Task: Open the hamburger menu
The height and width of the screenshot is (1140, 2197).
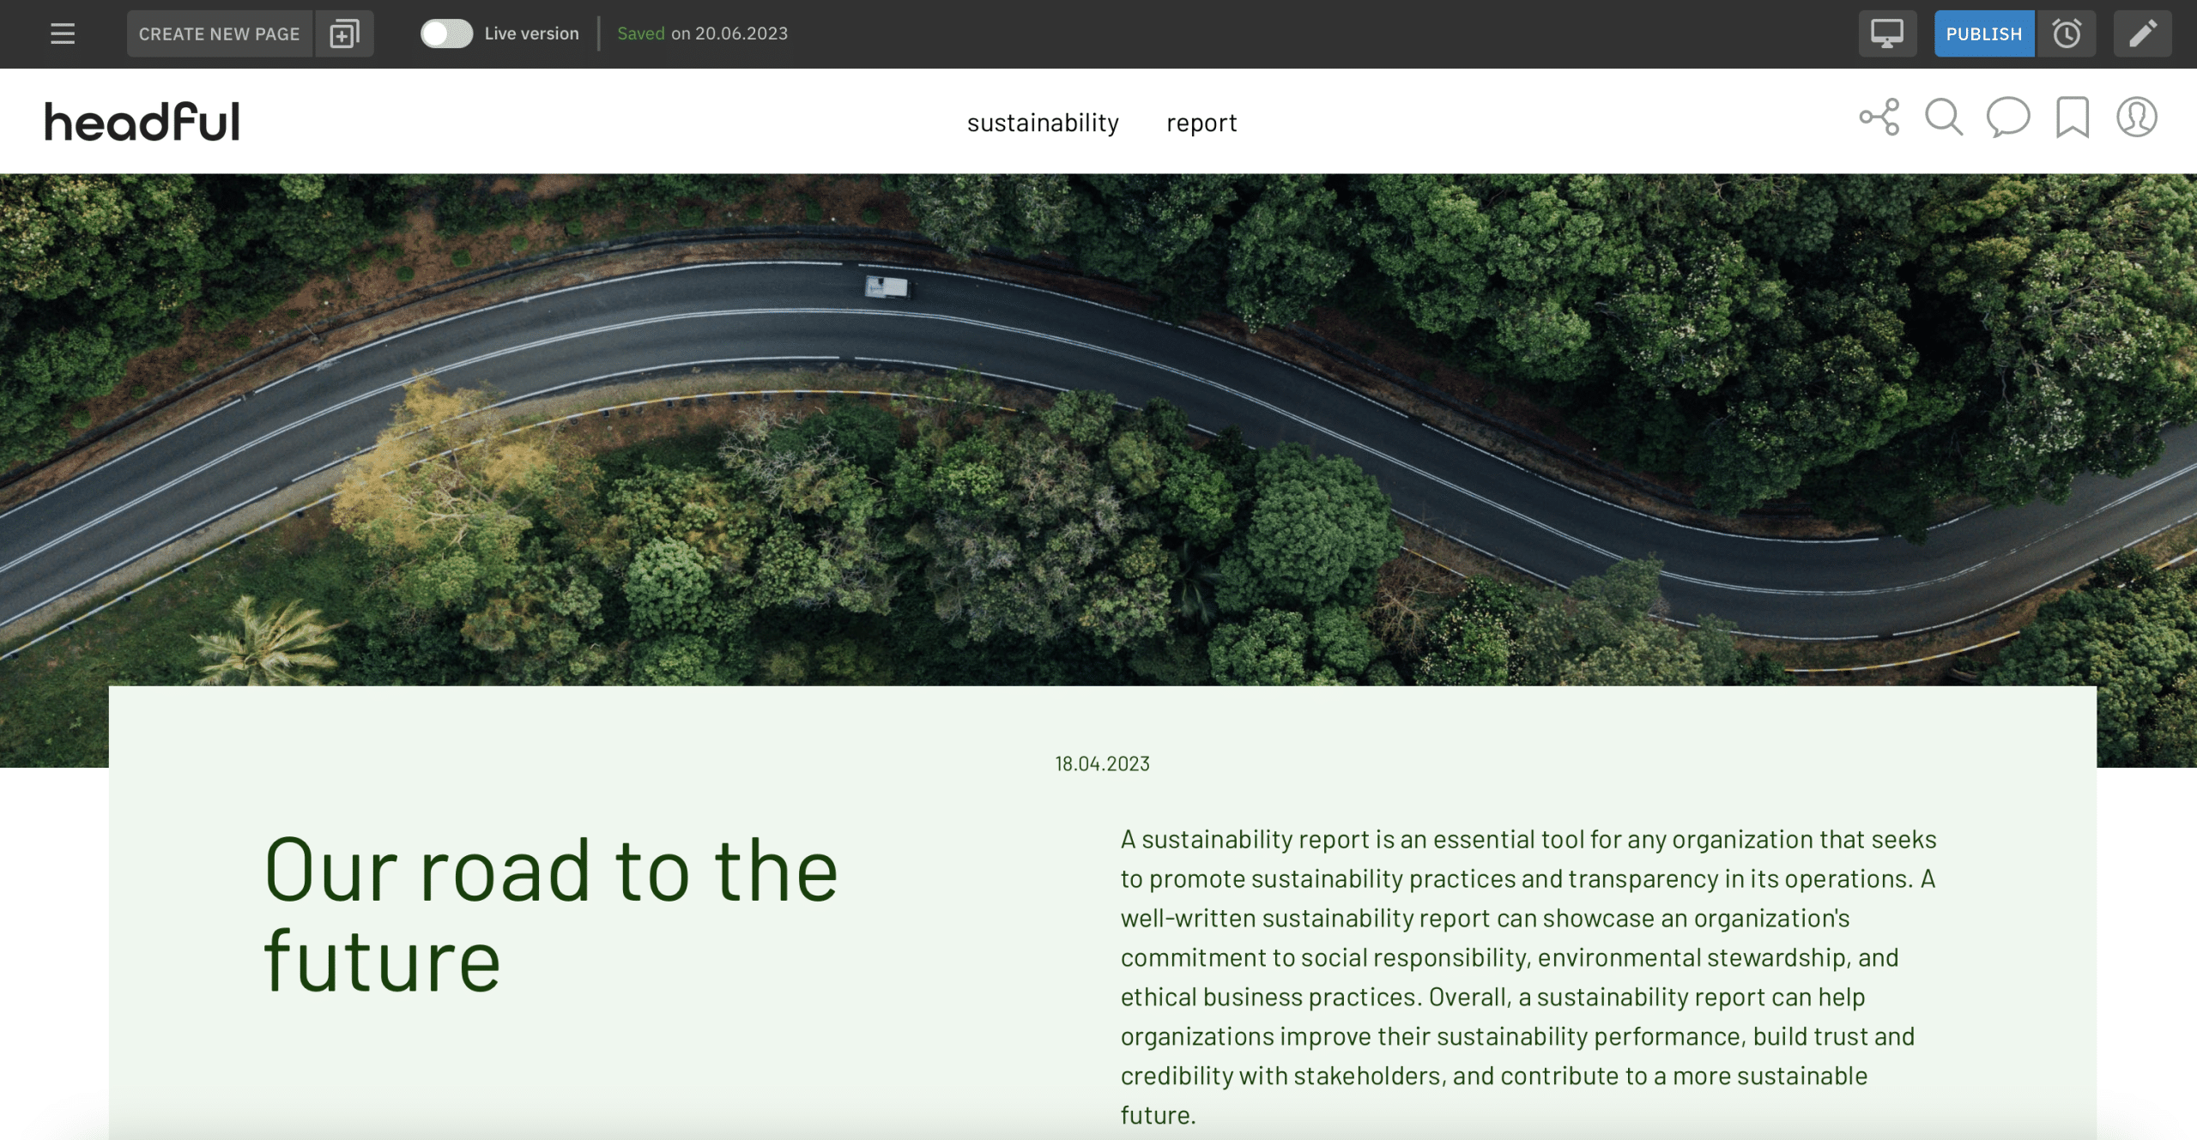Action: [x=63, y=33]
